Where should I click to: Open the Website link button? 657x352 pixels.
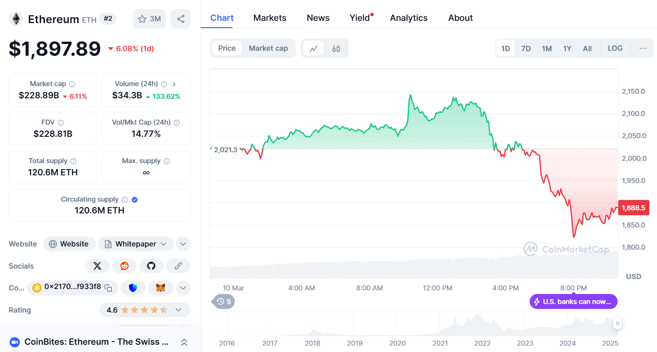[69, 244]
